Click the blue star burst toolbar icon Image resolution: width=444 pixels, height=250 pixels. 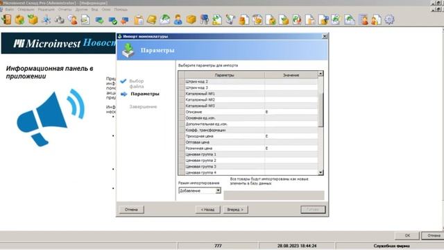[46, 19]
